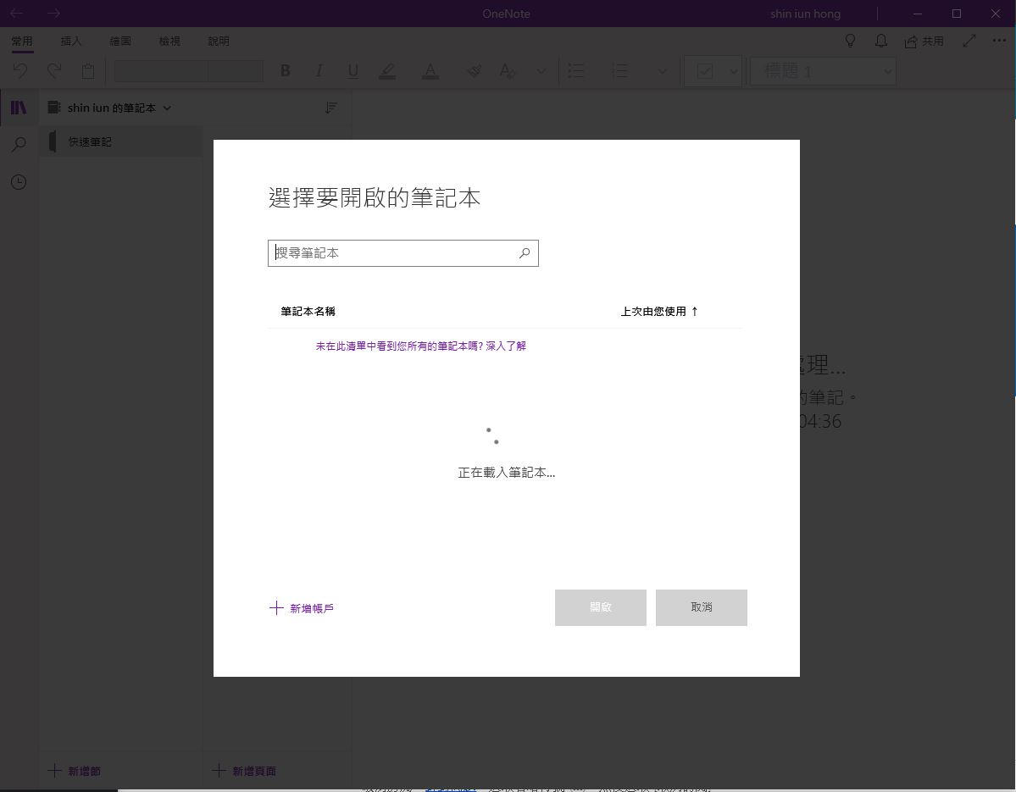
Task: Sort by 上次由您使用 column header
Action: tap(659, 312)
